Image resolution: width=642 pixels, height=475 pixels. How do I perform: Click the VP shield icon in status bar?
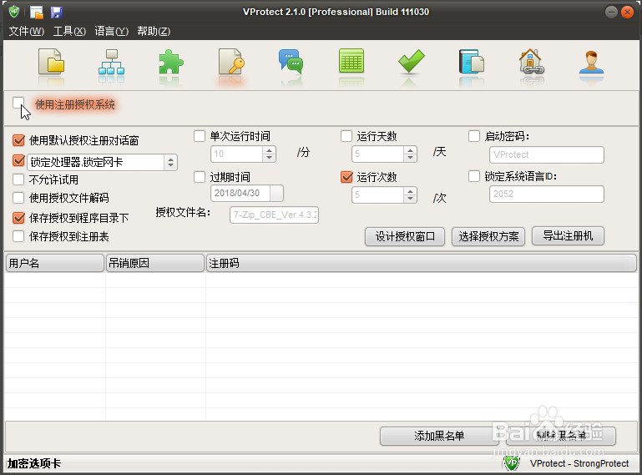pyautogui.click(x=512, y=463)
